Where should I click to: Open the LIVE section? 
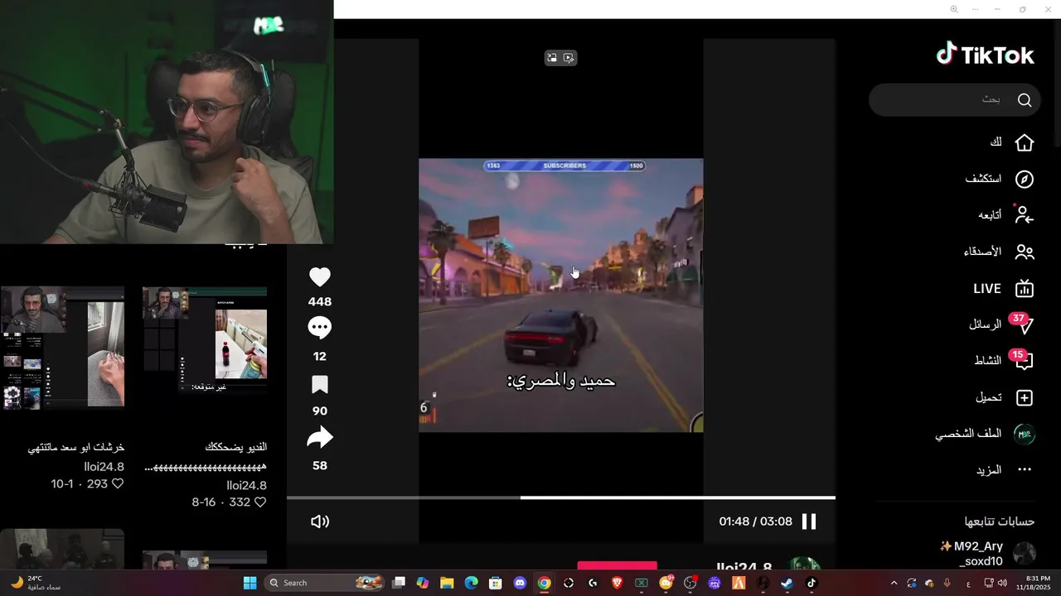1003,288
